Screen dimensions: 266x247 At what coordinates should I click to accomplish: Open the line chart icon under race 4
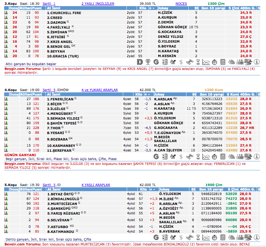pyautogui.click(x=206, y=157)
